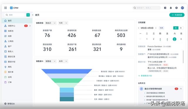Click the dark blue top funnel segment
Image resolution: width=188 pixels, height=109 pixels.
[x=67, y=71]
